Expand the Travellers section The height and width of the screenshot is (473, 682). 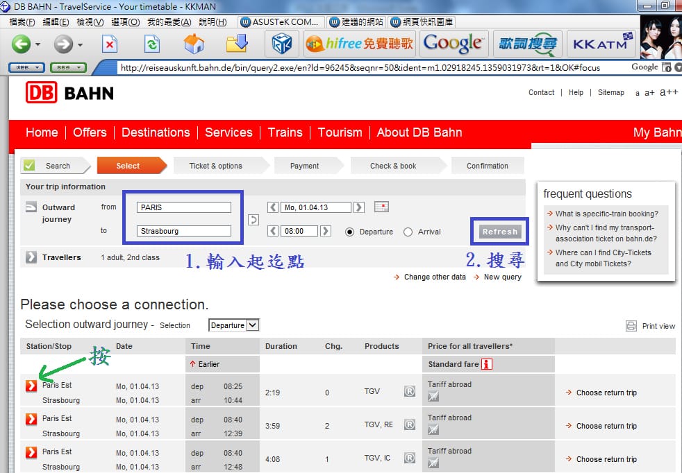click(31, 257)
